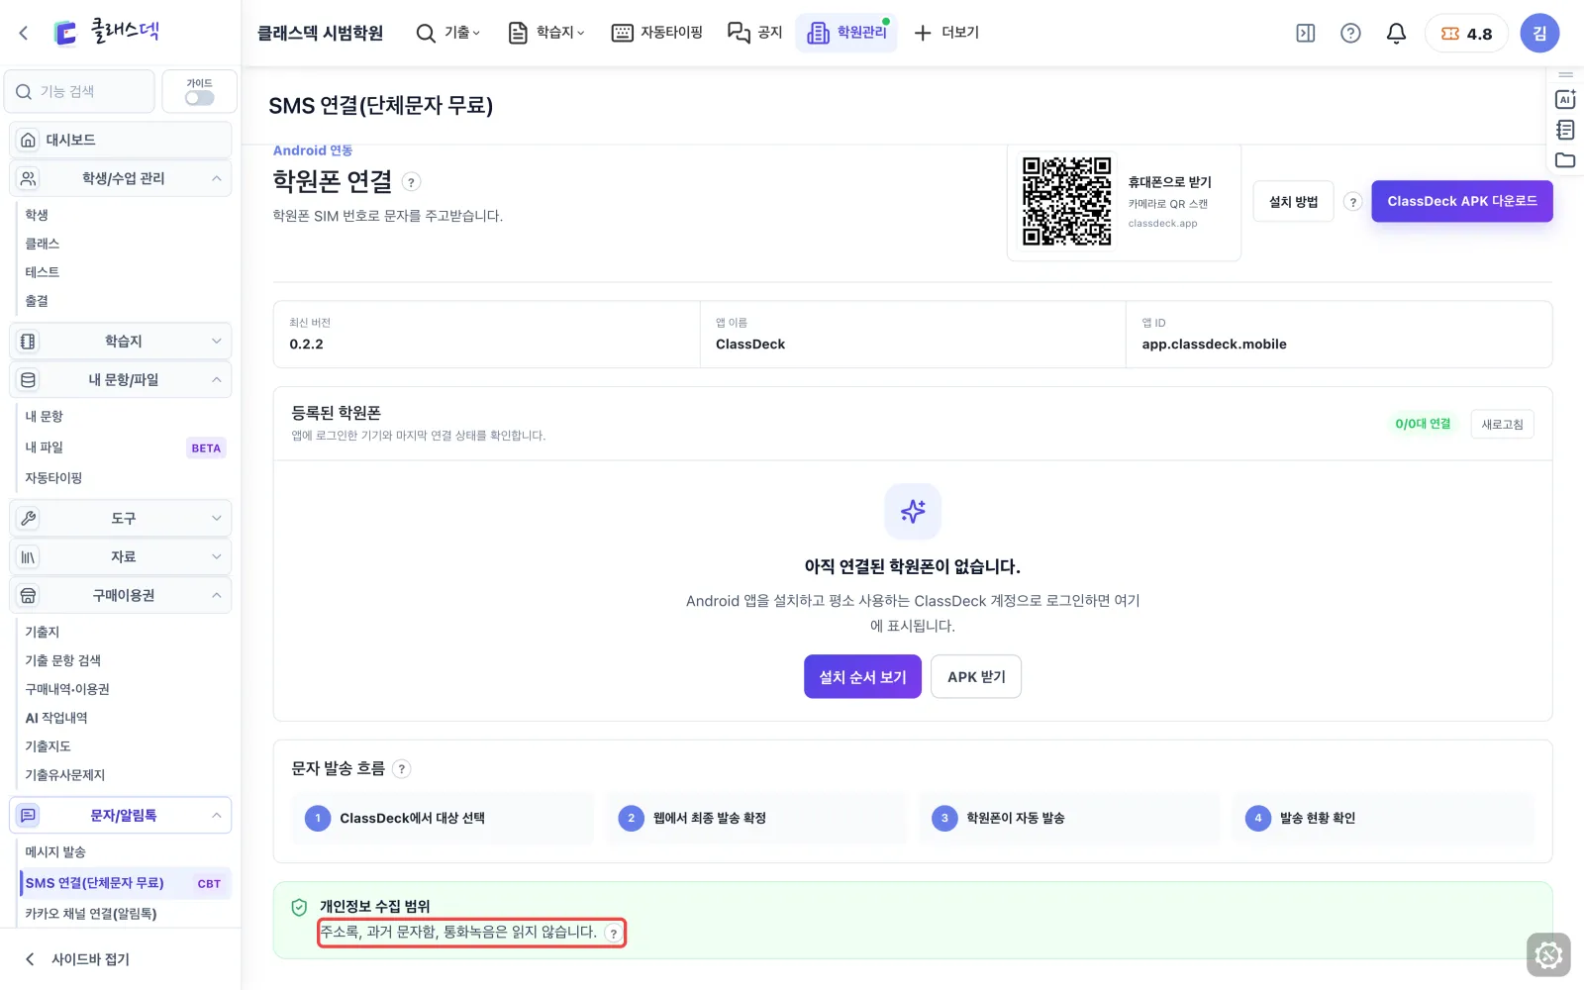Select the 학원관리 tab in top nav
Image resolution: width=1584 pixels, height=990 pixels.
click(846, 33)
